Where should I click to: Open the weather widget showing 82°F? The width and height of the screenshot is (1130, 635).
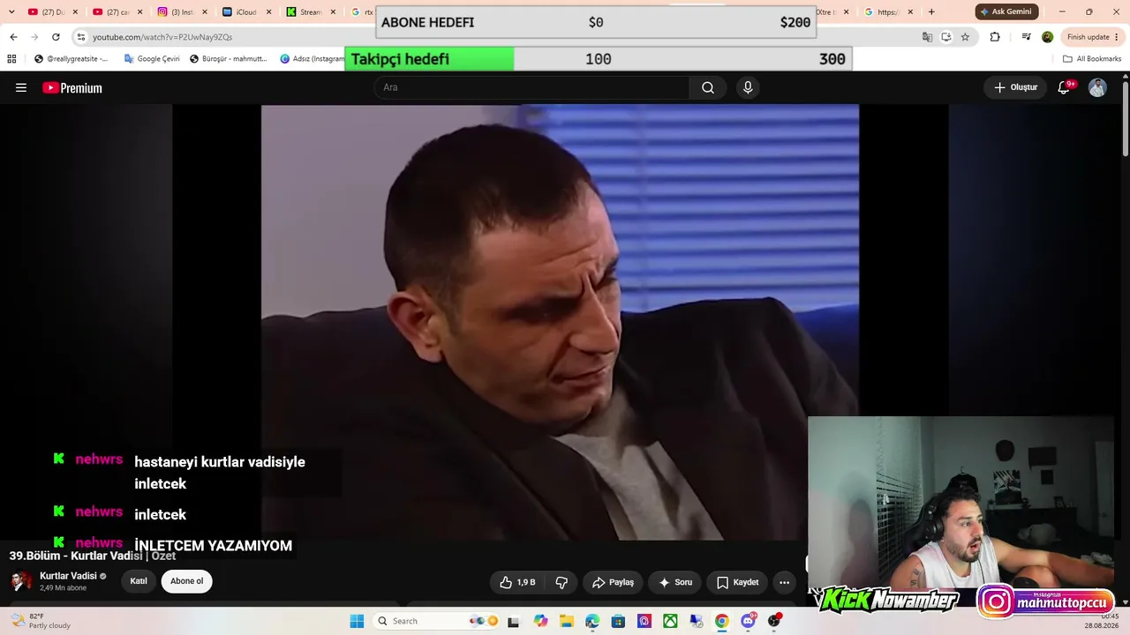40,621
